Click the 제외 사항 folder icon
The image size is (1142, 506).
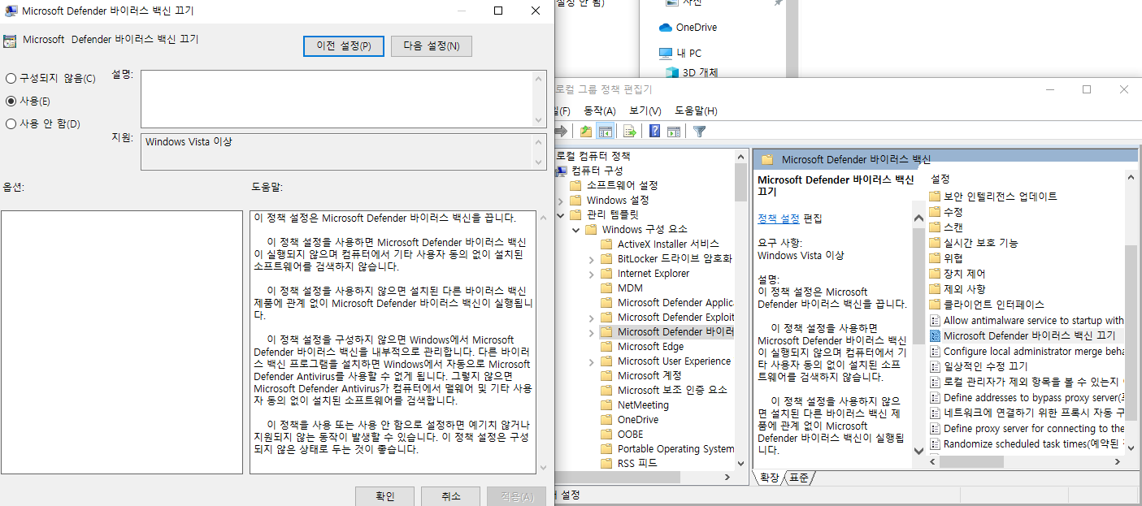[935, 288]
